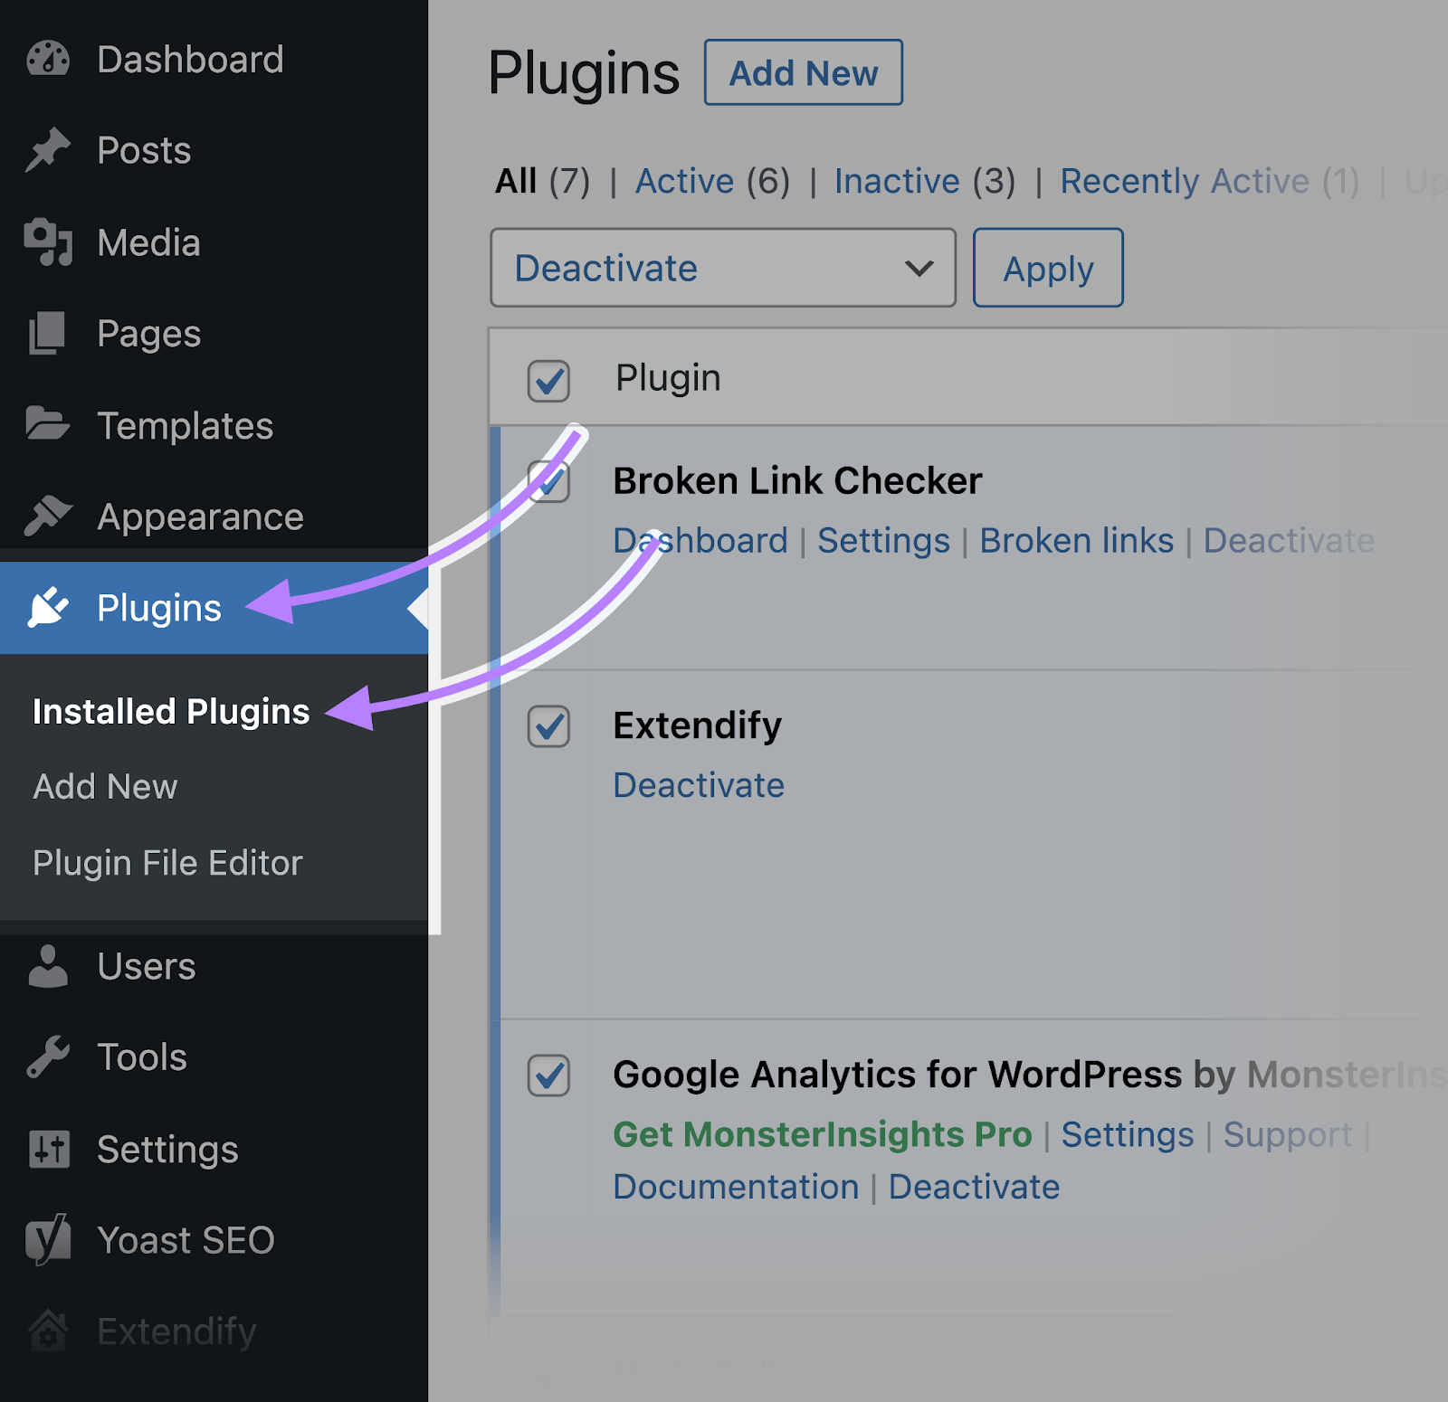Show Recently Active plugins
The height and width of the screenshot is (1402, 1448).
(x=1184, y=182)
